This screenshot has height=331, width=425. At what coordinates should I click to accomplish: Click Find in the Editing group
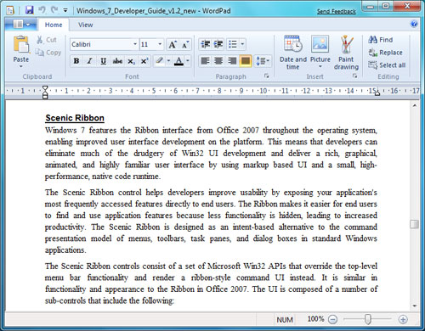(381, 40)
